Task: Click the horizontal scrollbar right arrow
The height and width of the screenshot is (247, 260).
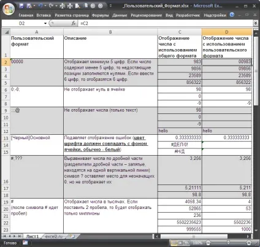Action: tap(248, 237)
